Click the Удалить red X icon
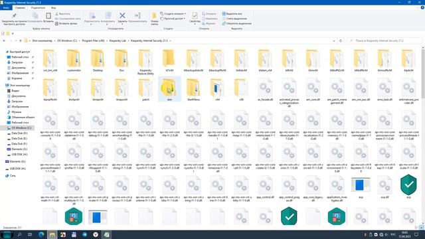The image size is (425, 239). coord(122,16)
